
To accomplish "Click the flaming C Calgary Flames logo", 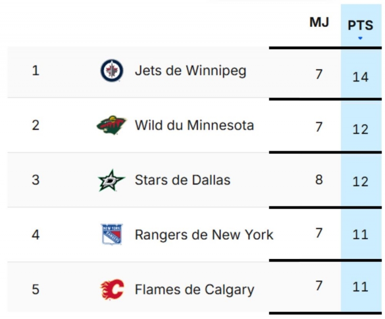I will pyautogui.click(x=111, y=289).
